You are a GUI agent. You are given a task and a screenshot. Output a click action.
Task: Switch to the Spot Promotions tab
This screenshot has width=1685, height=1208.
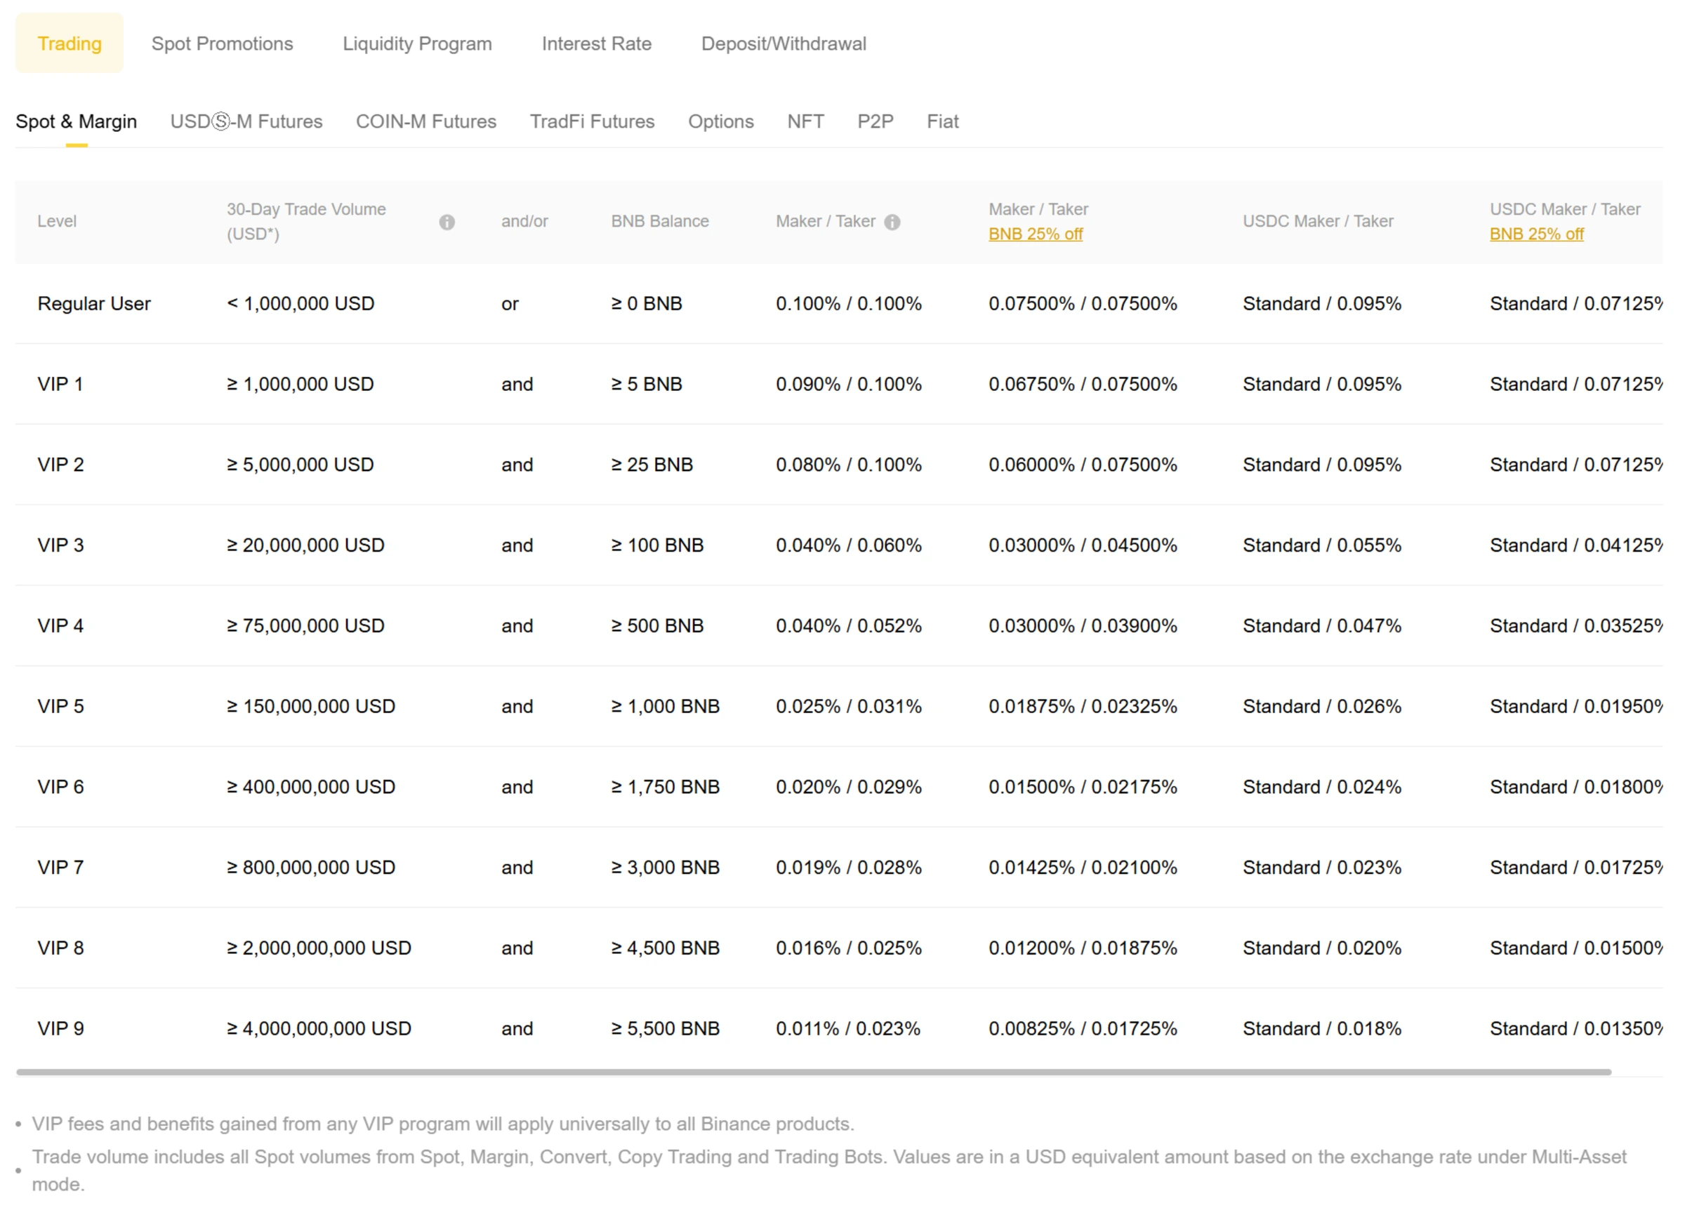pyautogui.click(x=222, y=43)
